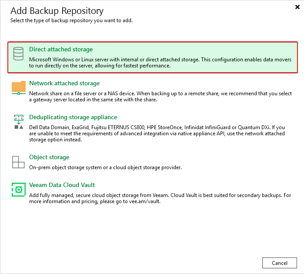Select the Veeam Data Cloud Vault title
This screenshot has height=274, width=304.
pos(62,185)
